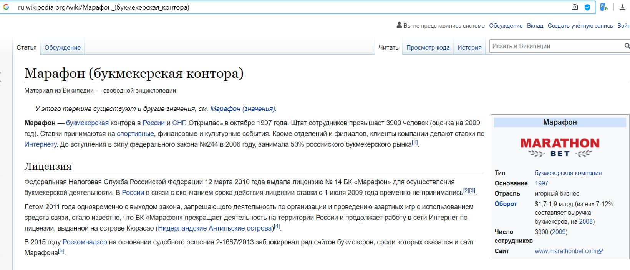Click Создать учётную запись link
The height and width of the screenshot is (270, 630).
580,26
